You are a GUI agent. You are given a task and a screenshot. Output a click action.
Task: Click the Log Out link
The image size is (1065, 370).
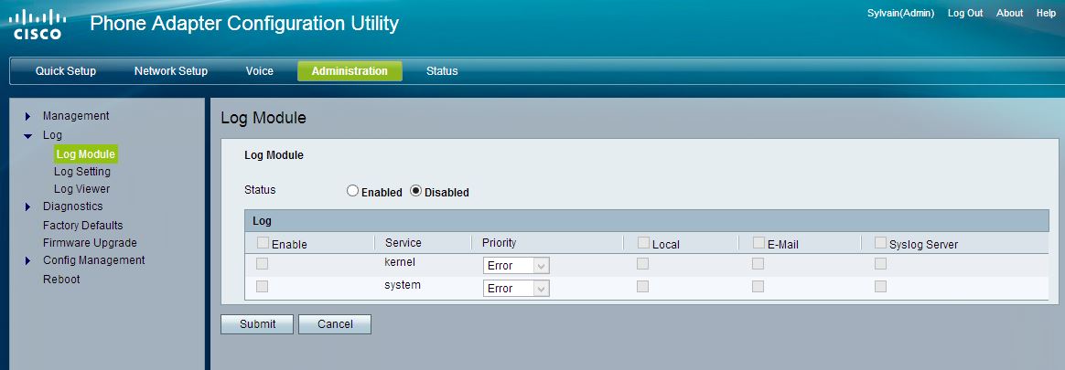tap(965, 14)
